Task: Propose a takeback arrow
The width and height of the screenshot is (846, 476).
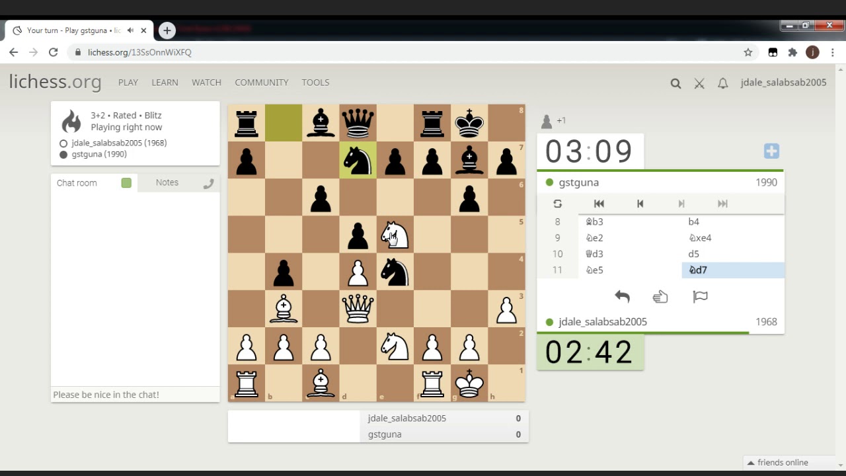Action: click(622, 297)
